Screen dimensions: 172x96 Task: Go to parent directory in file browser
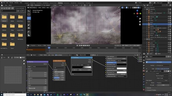pos(7,8)
